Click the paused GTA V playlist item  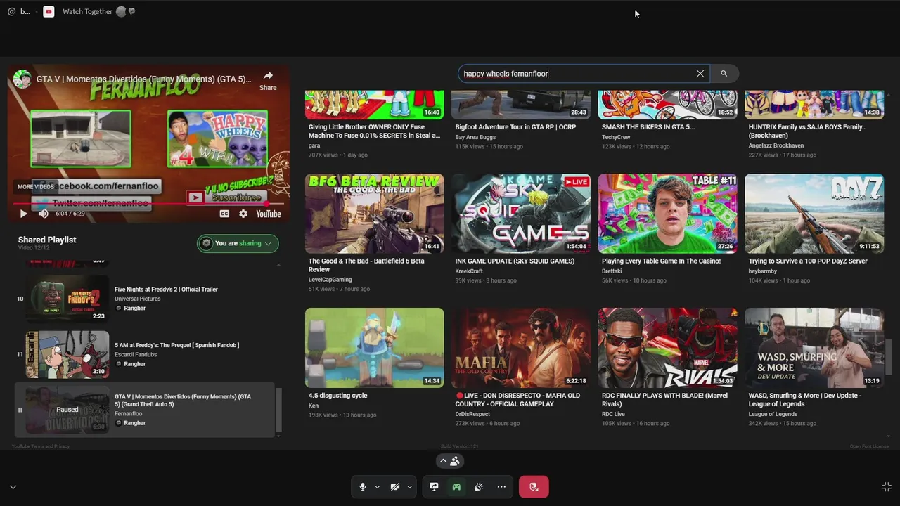[x=145, y=410]
